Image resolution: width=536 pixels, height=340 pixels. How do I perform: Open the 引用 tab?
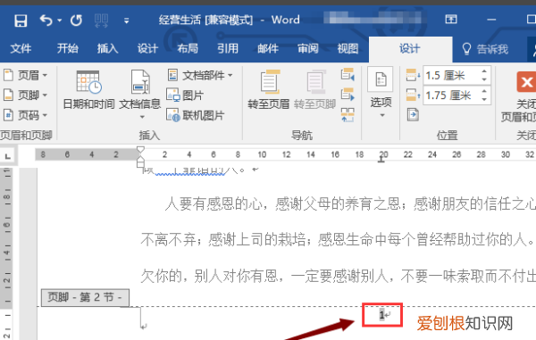pos(228,48)
